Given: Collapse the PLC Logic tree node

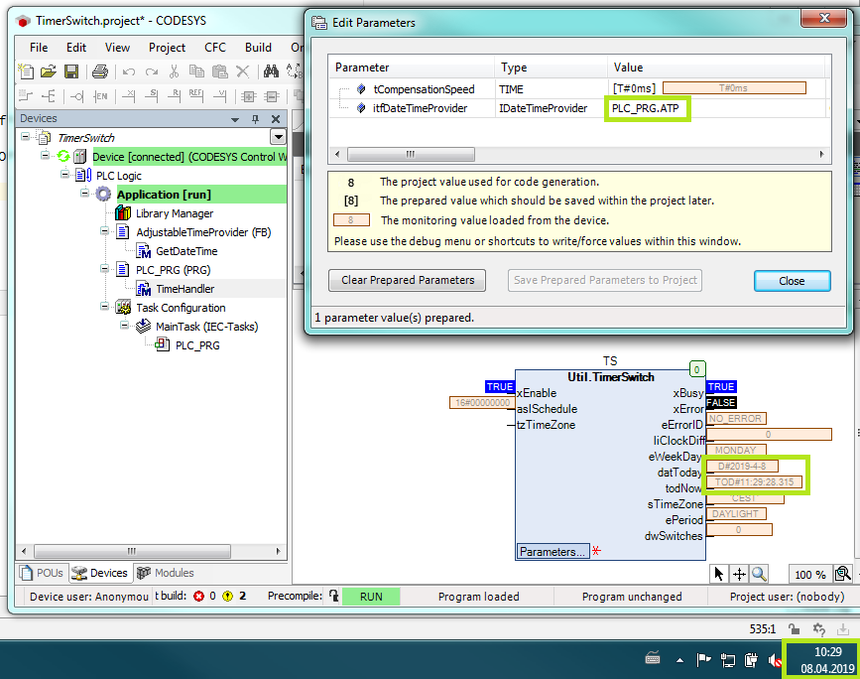Looking at the screenshot, I should (x=65, y=176).
